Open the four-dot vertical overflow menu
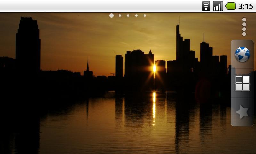The image size is (256, 154). pyautogui.click(x=244, y=27)
